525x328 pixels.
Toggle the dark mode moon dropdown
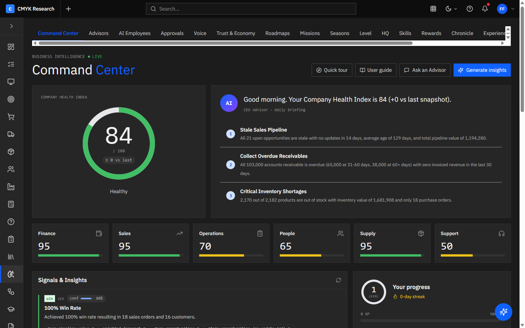451,9
